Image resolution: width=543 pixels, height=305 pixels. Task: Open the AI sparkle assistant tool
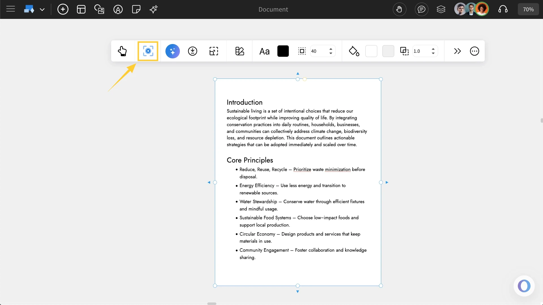coord(153,9)
